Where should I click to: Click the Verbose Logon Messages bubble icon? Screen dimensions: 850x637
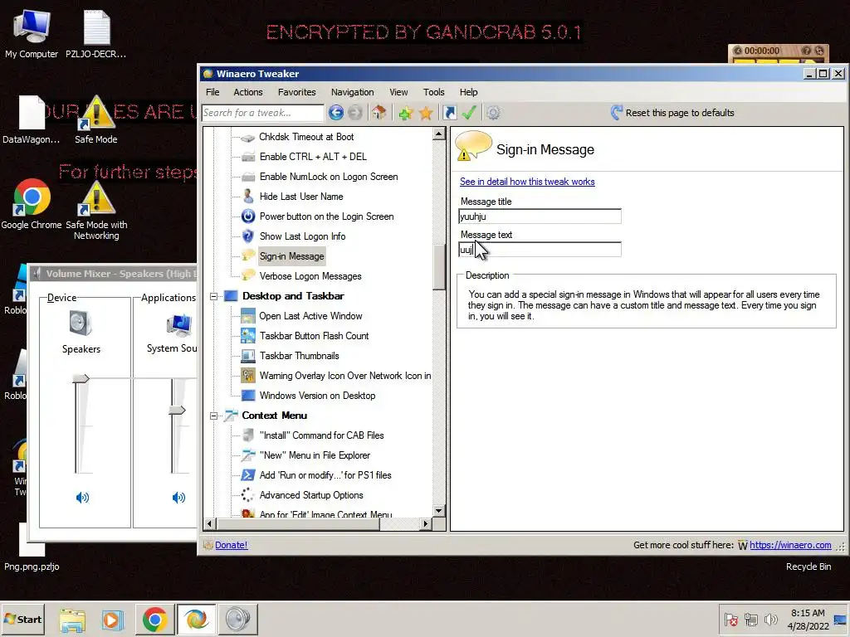point(247,275)
